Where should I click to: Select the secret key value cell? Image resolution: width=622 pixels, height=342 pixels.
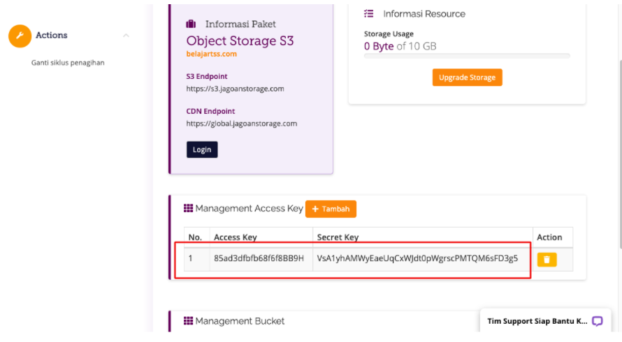click(x=422, y=259)
